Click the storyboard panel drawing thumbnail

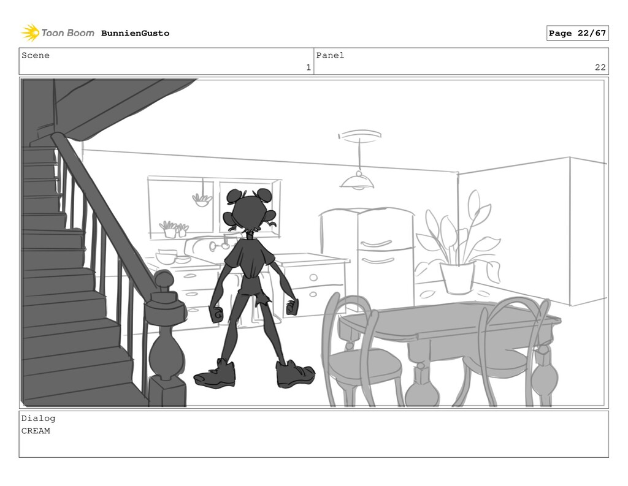pyautogui.click(x=313, y=243)
